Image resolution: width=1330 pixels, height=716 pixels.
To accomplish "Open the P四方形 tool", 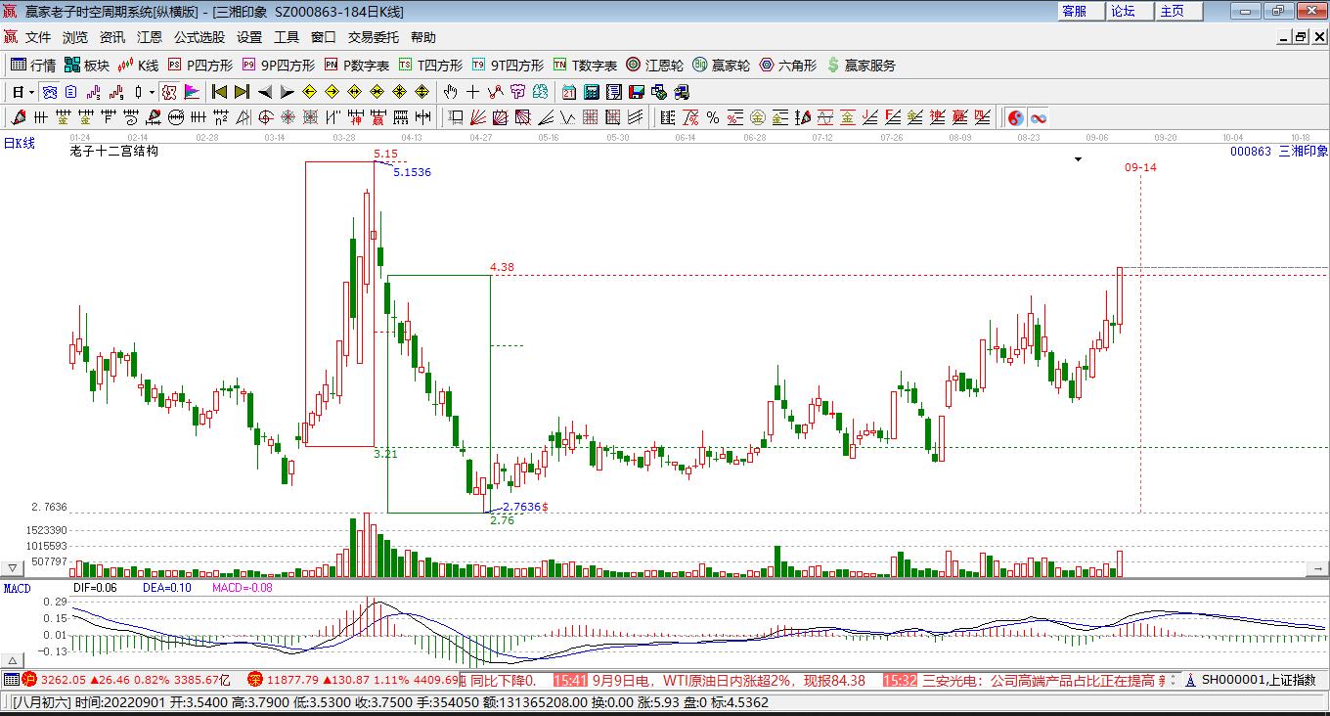I will click(200, 66).
